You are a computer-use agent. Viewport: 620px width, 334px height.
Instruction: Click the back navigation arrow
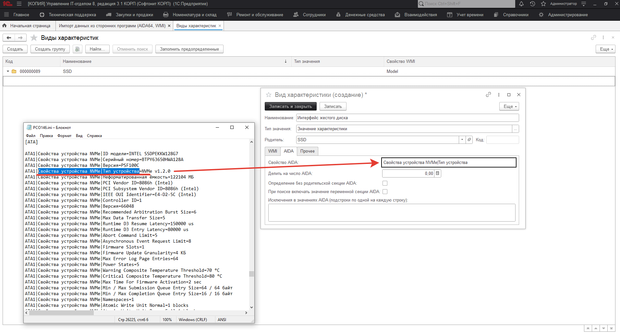tap(9, 38)
